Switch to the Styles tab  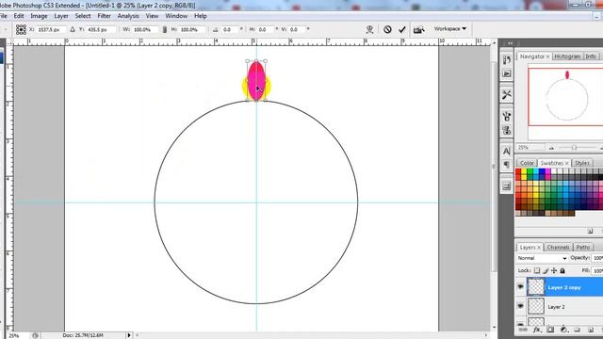pyautogui.click(x=581, y=163)
